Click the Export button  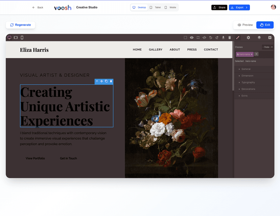[x=239, y=7]
